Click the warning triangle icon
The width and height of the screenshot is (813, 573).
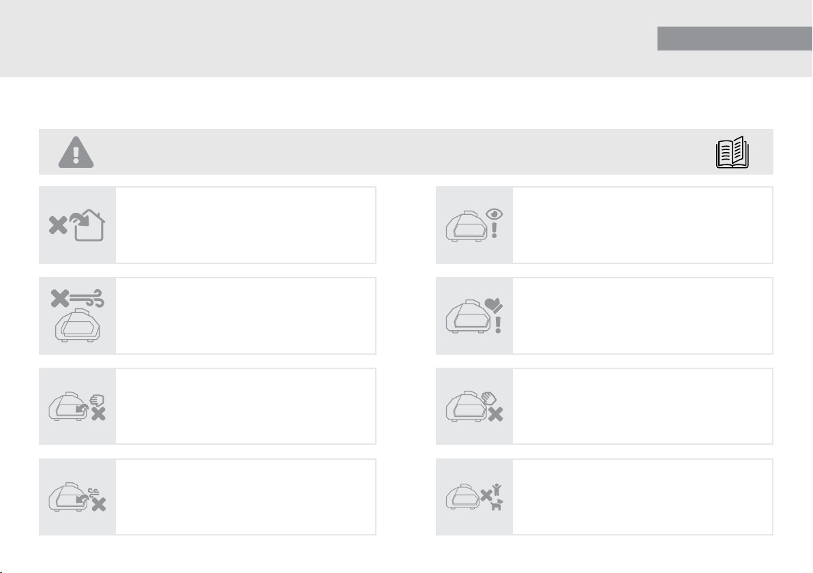coord(76,152)
